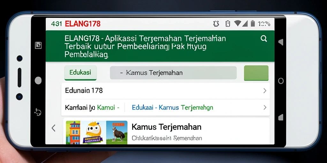Viewport: 327px width, 163px height.
Task: Click the green button beside the search field
Action: pos(256,73)
